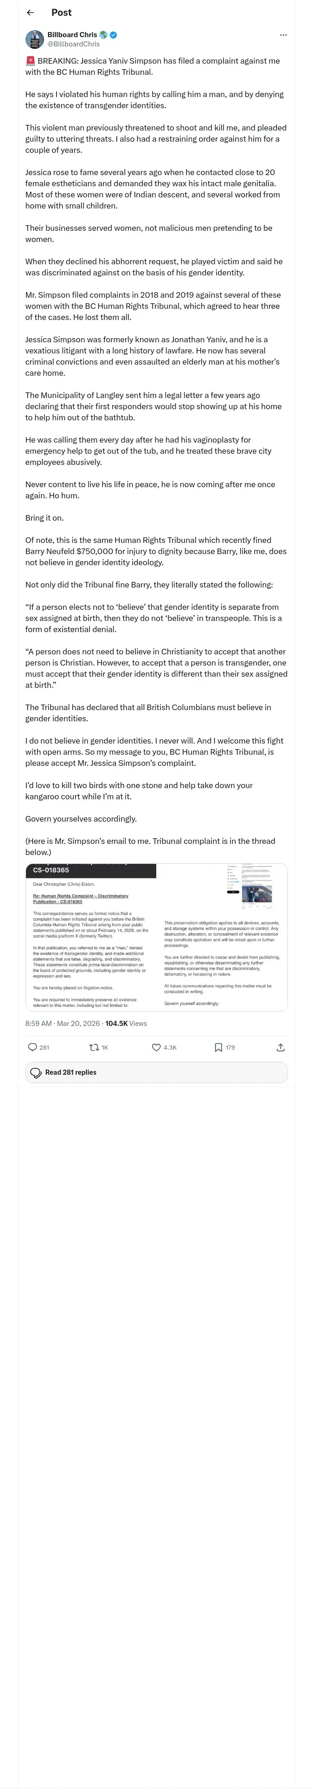Click the 1K reposts count
Viewport: 313px width, 1789px height.
[105, 1047]
